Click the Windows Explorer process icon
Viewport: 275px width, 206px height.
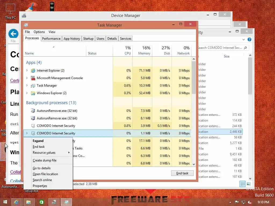[33, 93]
